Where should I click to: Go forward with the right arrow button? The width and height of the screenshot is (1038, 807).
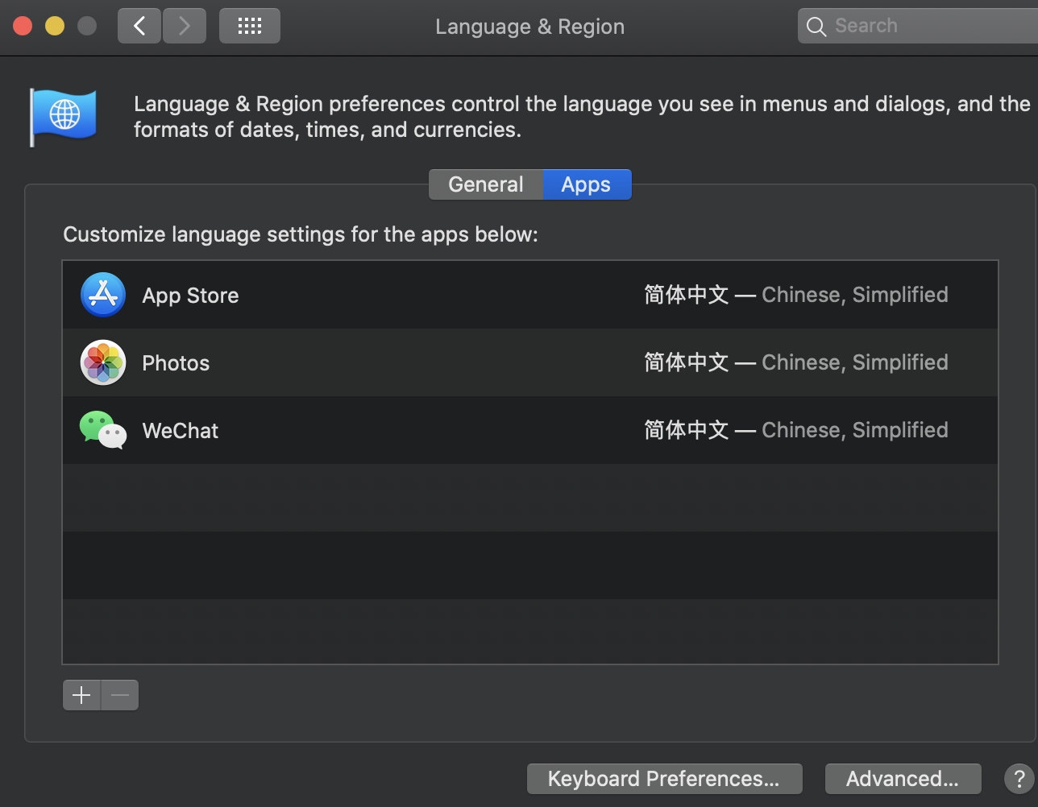pyautogui.click(x=185, y=26)
